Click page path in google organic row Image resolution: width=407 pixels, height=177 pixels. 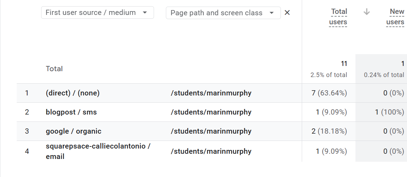tap(211, 131)
